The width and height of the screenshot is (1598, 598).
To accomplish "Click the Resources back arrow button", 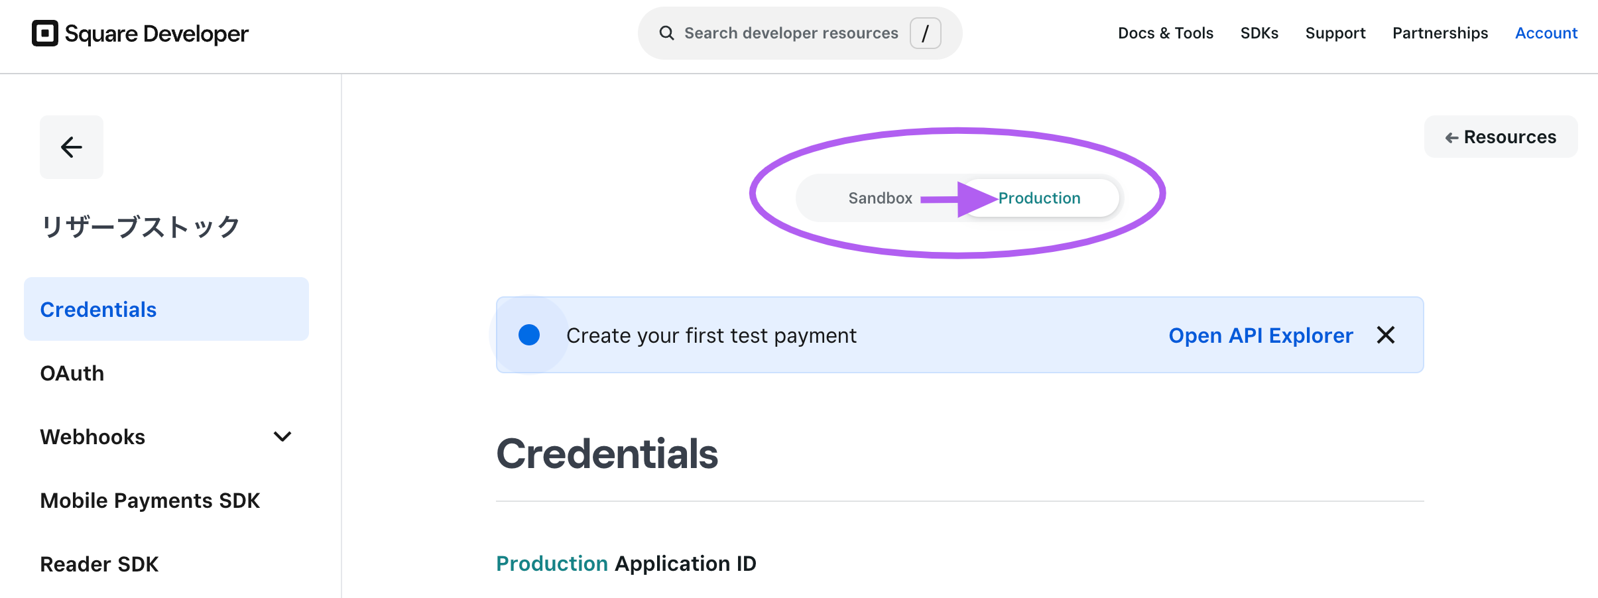I will tap(1501, 137).
